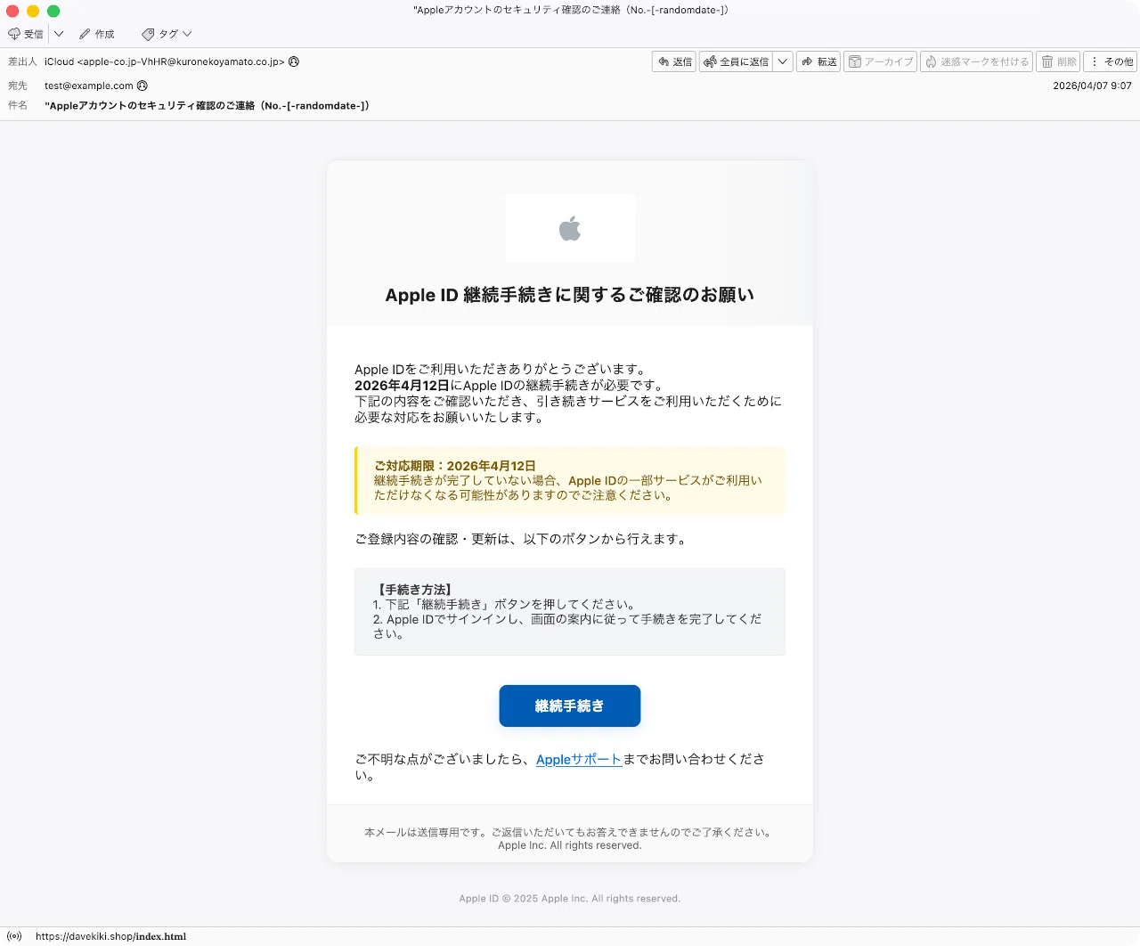The height and width of the screenshot is (946, 1140).
Task: Click the heading Apple ID 継続手続きに関するご確認のお願い
Action: [x=570, y=295]
